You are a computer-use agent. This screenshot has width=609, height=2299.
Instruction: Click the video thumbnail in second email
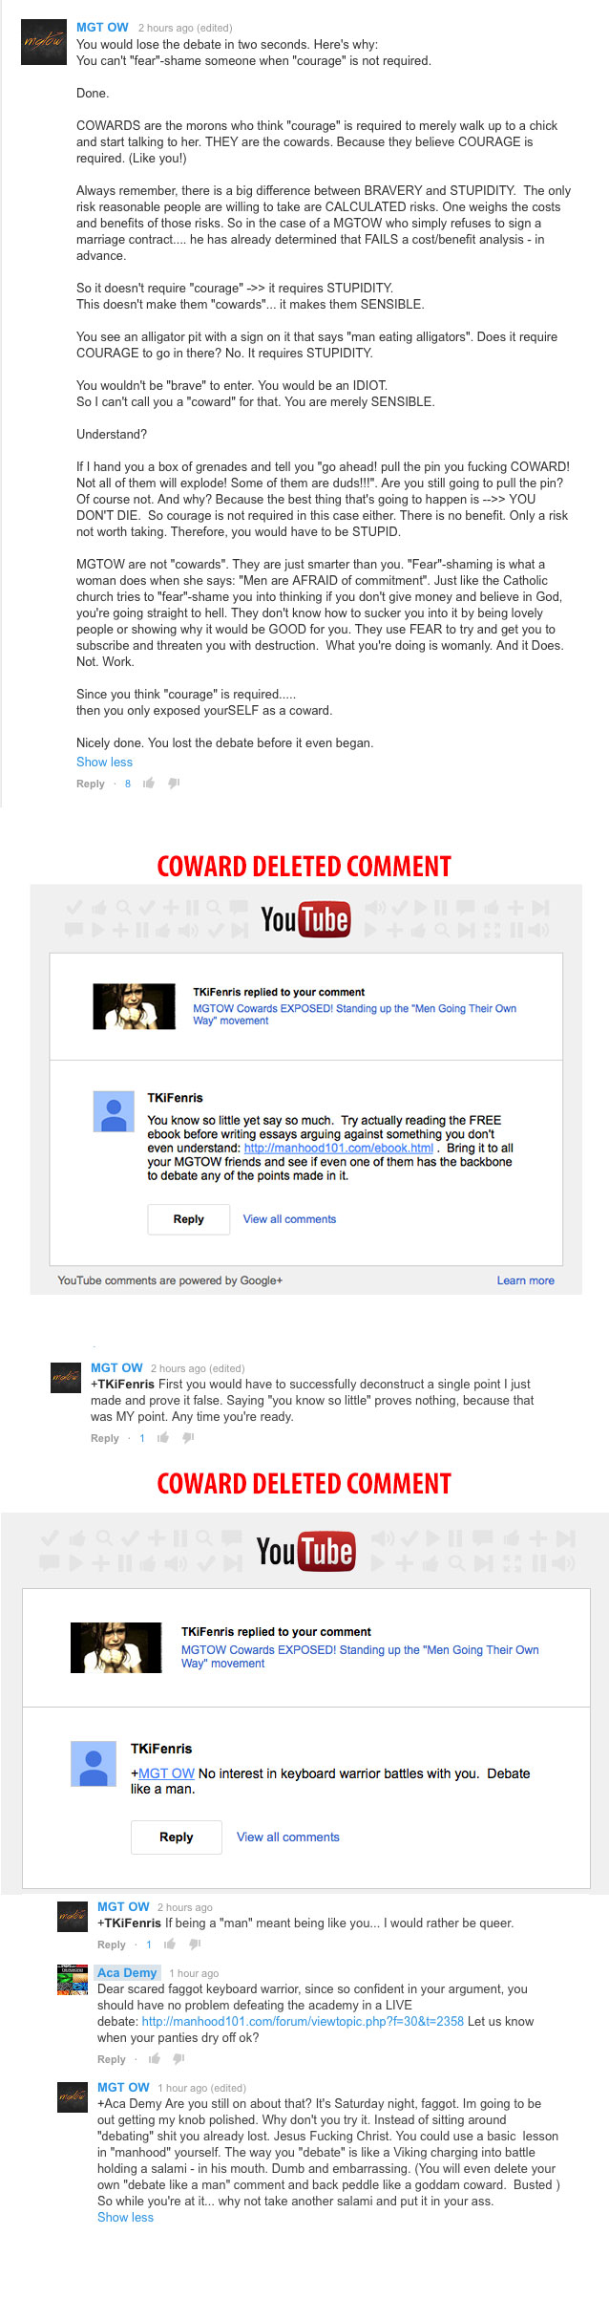[115, 1647]
